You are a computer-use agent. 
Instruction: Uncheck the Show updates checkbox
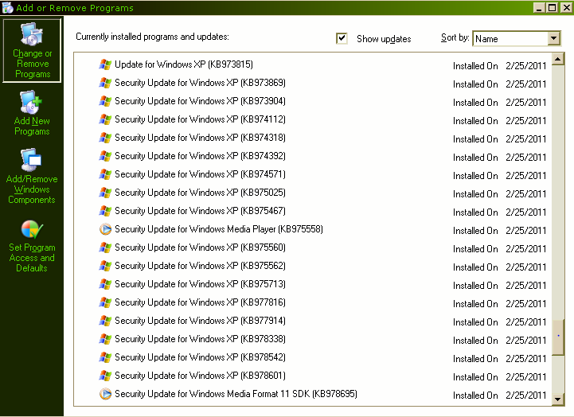pyautogui.click(x=342, y=38)
